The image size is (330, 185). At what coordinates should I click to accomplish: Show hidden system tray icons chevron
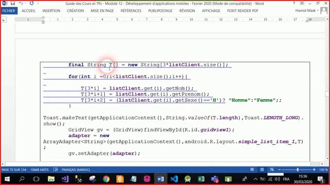pos(255,179)
